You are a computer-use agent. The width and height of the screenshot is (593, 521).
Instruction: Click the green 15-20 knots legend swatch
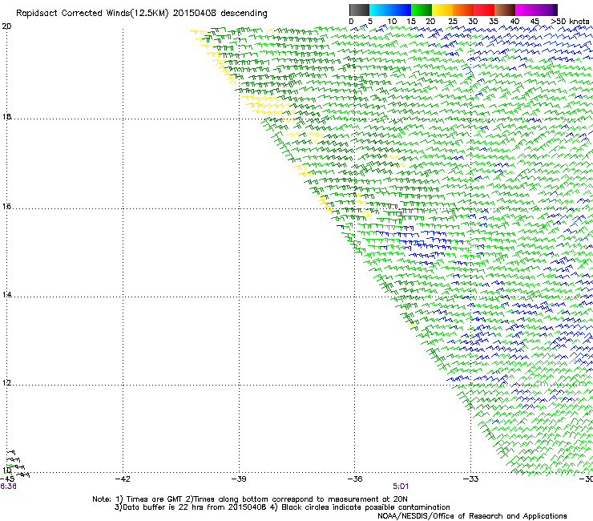(x=422, y=10)
